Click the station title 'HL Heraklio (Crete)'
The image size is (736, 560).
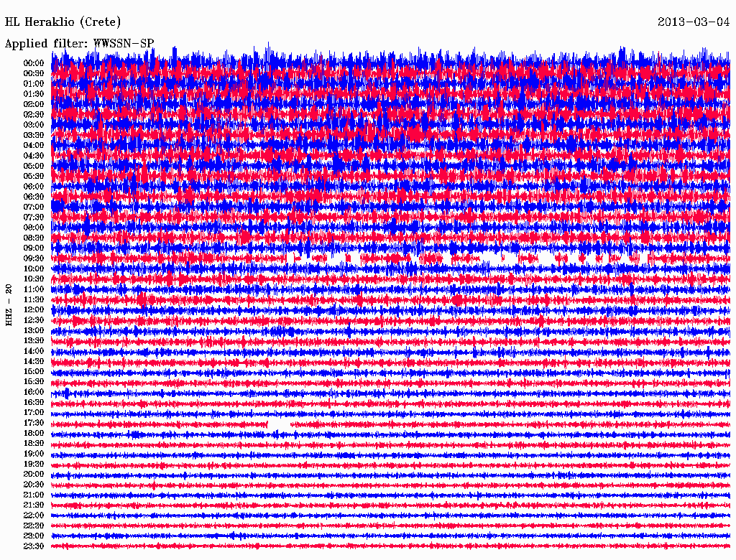click(x=63, y=22)
